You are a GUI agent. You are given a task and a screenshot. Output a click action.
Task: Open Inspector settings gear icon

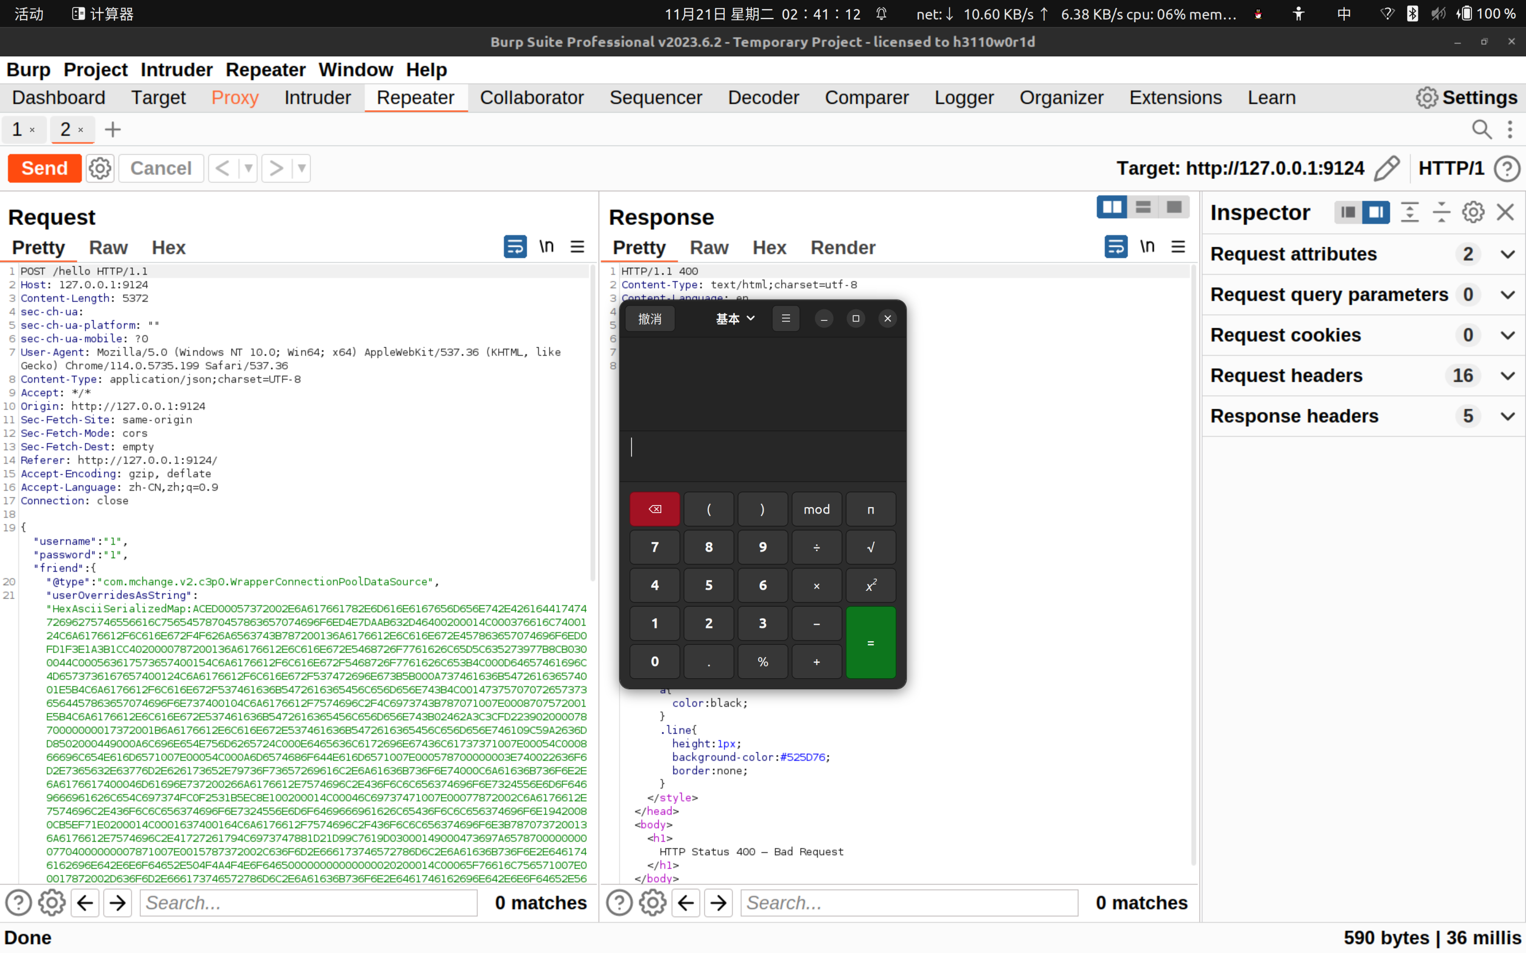pyautogui.click(x=1473, y=212)
